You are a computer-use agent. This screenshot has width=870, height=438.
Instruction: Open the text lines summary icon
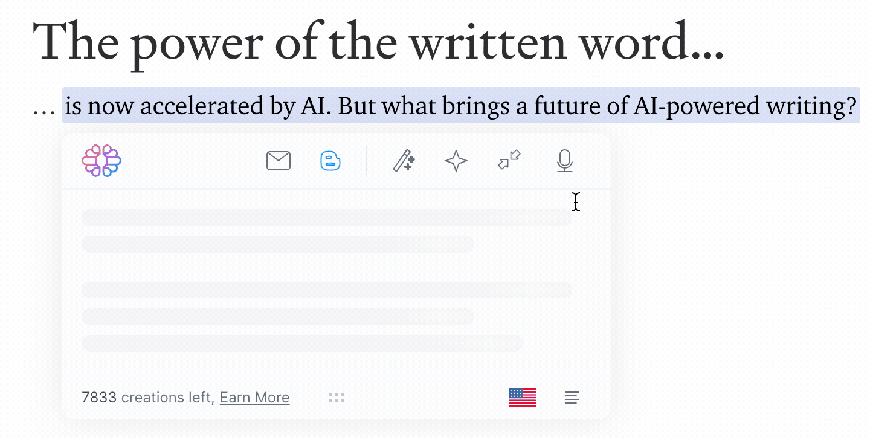pyautogui.click(x=572, y=398)
